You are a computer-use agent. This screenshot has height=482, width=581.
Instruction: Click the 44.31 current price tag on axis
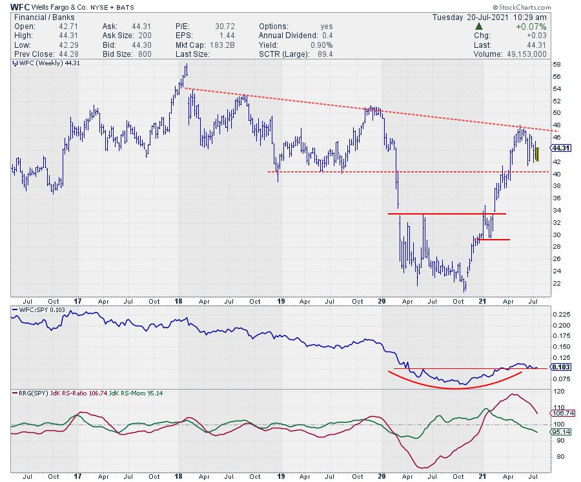[x=561, y=148]
